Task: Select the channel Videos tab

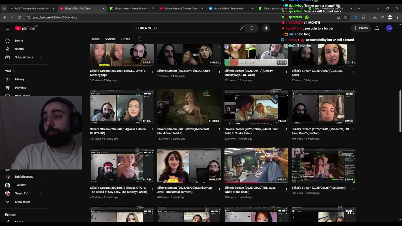Action: pos(110,39)
